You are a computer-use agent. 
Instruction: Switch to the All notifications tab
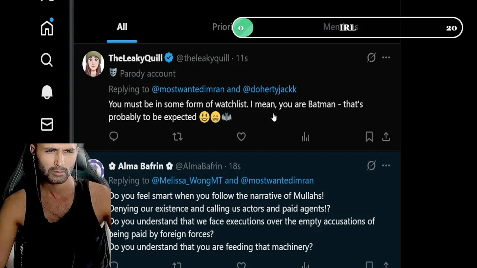pyautogui.click(x=122, y=27)
